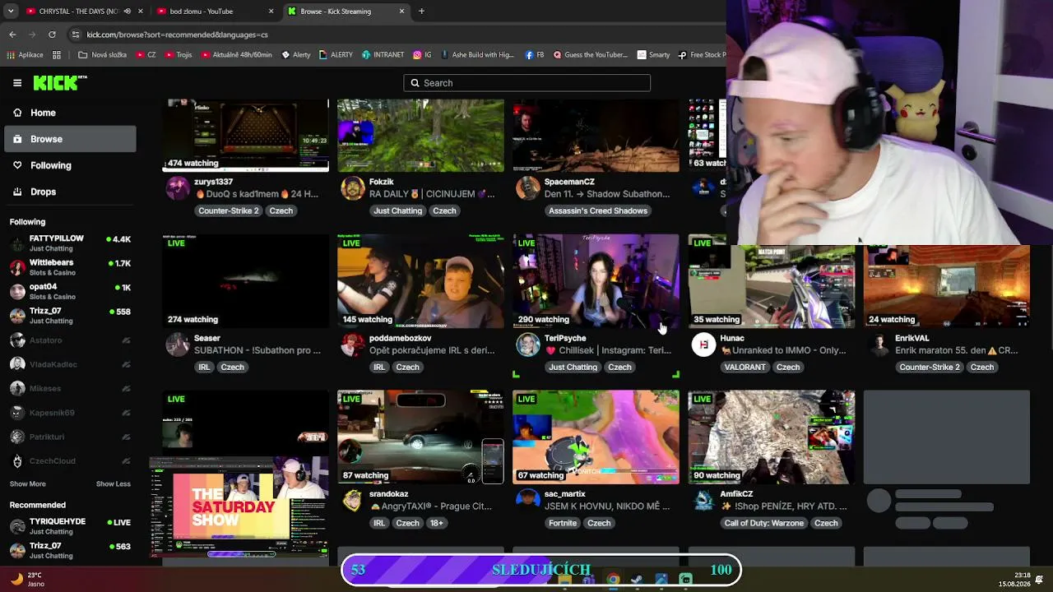Open the CZ YouTube bookmark

(x=146, y=55)
